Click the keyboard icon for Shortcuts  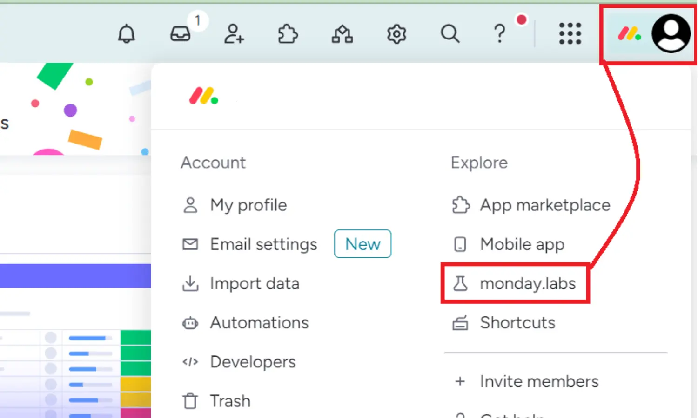pyautogui.click(x=460, y=322)
